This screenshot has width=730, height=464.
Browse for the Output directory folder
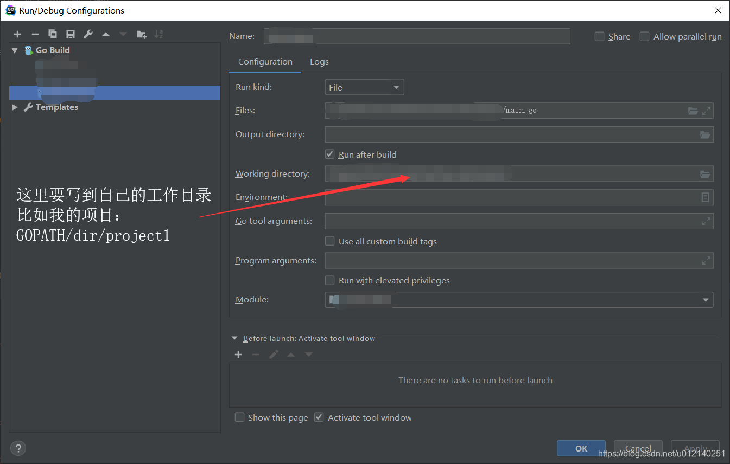point(705,134)
